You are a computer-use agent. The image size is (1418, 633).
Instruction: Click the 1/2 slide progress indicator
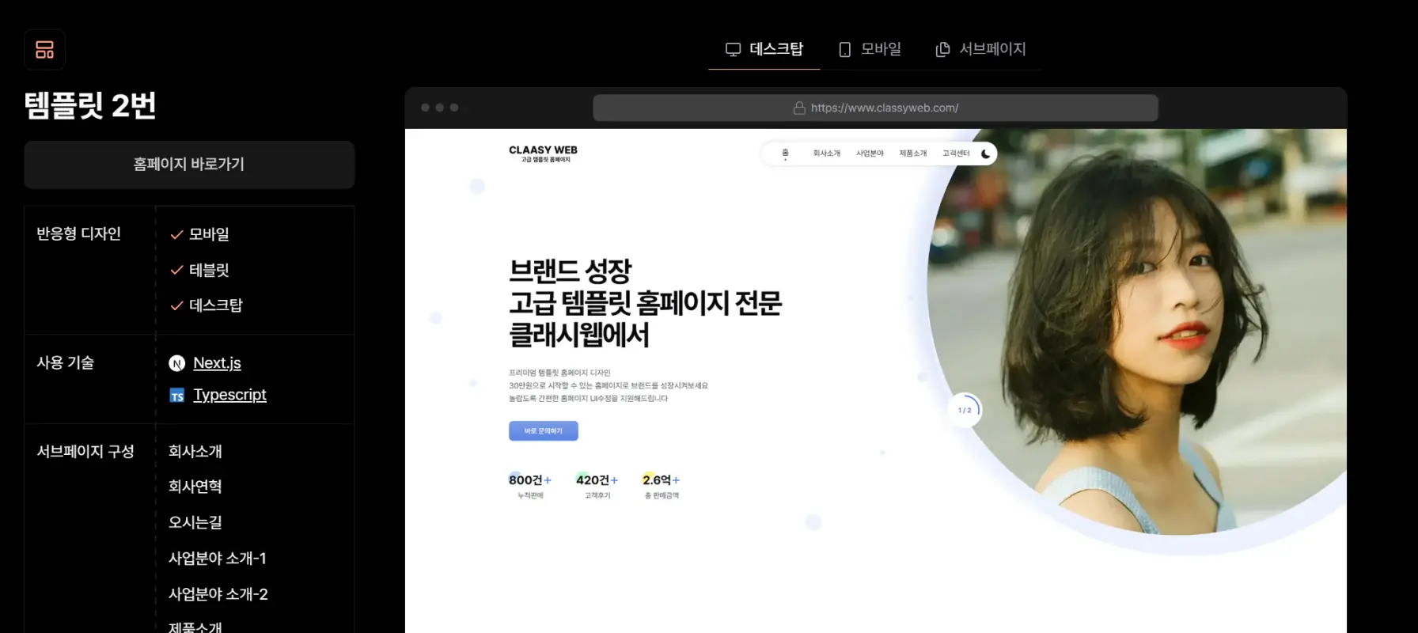pos(965,410)
